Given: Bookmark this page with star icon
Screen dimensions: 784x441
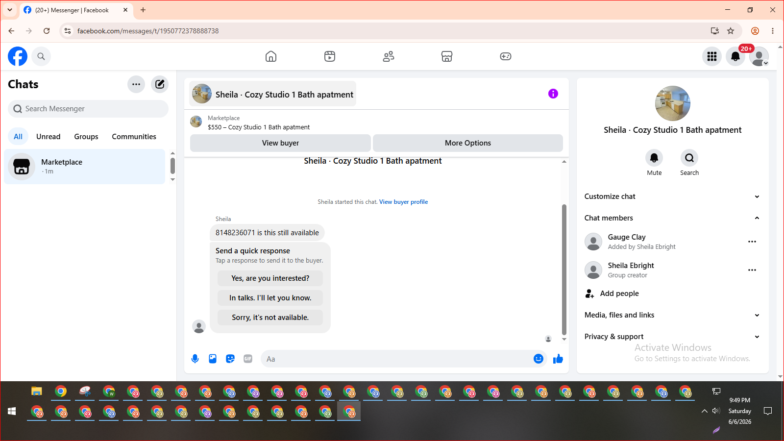Looking at the screenshot, I should tap(731, 31).
